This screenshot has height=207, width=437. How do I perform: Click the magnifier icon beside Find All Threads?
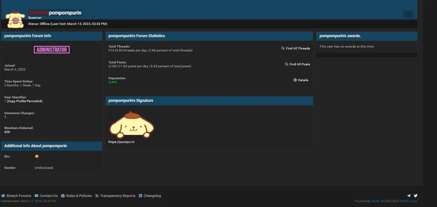tap(283, 48)
